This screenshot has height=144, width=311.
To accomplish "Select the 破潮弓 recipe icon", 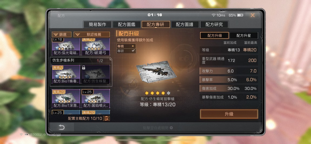I will (96, 47).
